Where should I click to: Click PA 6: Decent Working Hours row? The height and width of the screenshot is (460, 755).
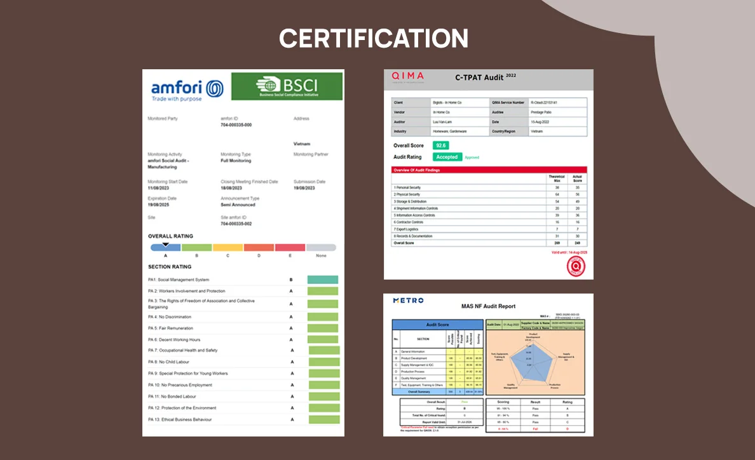pos(243,339)
